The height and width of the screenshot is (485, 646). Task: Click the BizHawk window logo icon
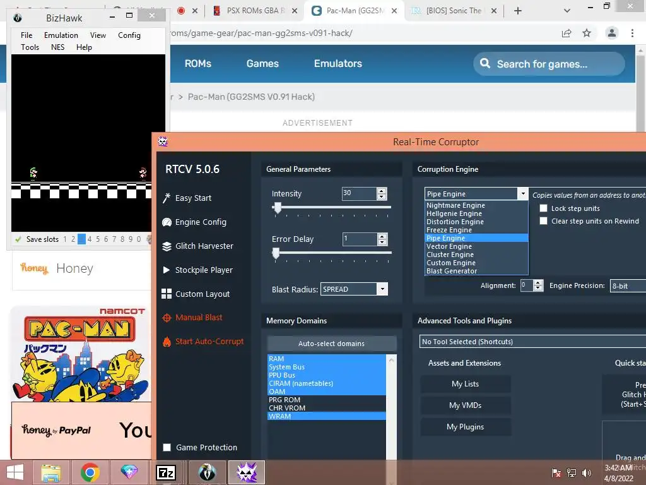coord(17,18)
